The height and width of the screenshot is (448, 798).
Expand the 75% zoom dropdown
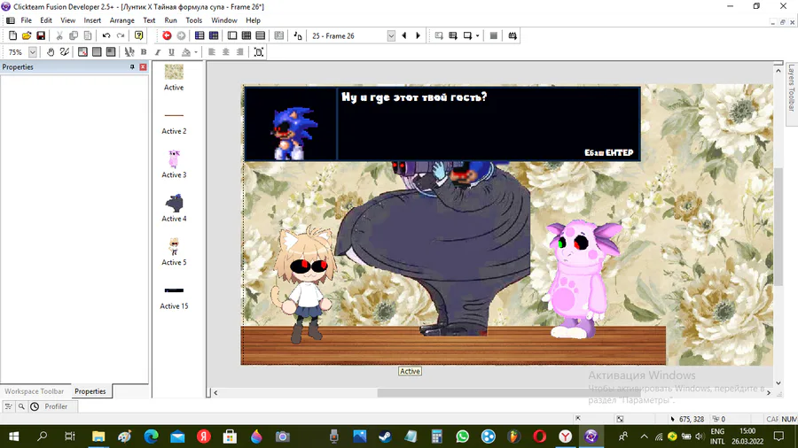coord(33,52)
